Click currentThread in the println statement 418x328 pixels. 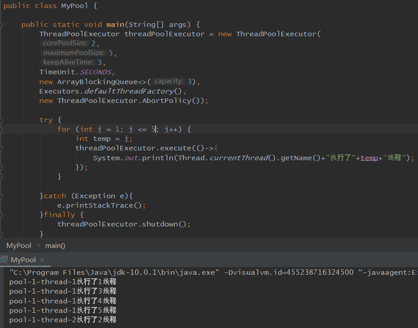coord(239,158)
